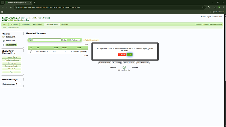Image resolution: width=226 pixels, height=127 pixels.
Task: Create message A varios estudiantes
Action: [12, 60]
